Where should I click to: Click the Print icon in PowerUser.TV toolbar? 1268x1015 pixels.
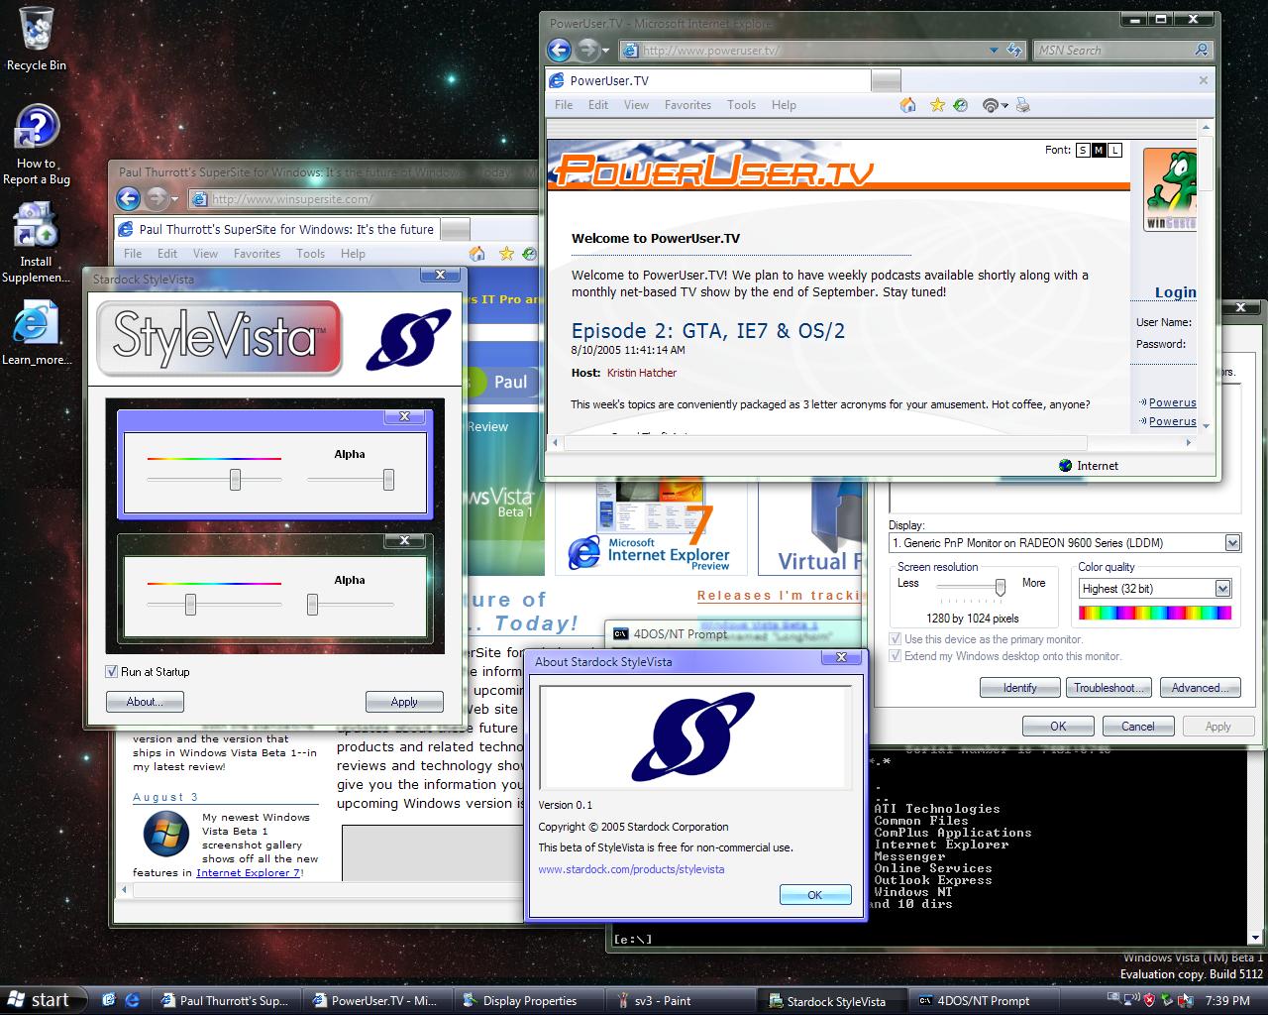(1023, 105)
